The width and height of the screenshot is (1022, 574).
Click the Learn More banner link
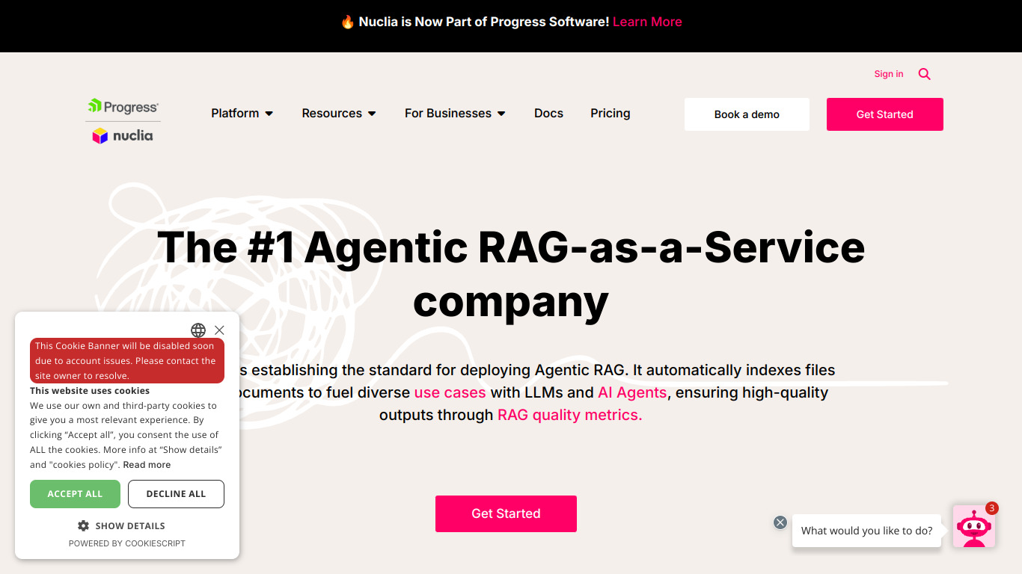[647, 22]
